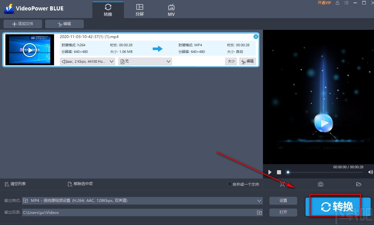Open the output folder icon

tap(359, 184)
